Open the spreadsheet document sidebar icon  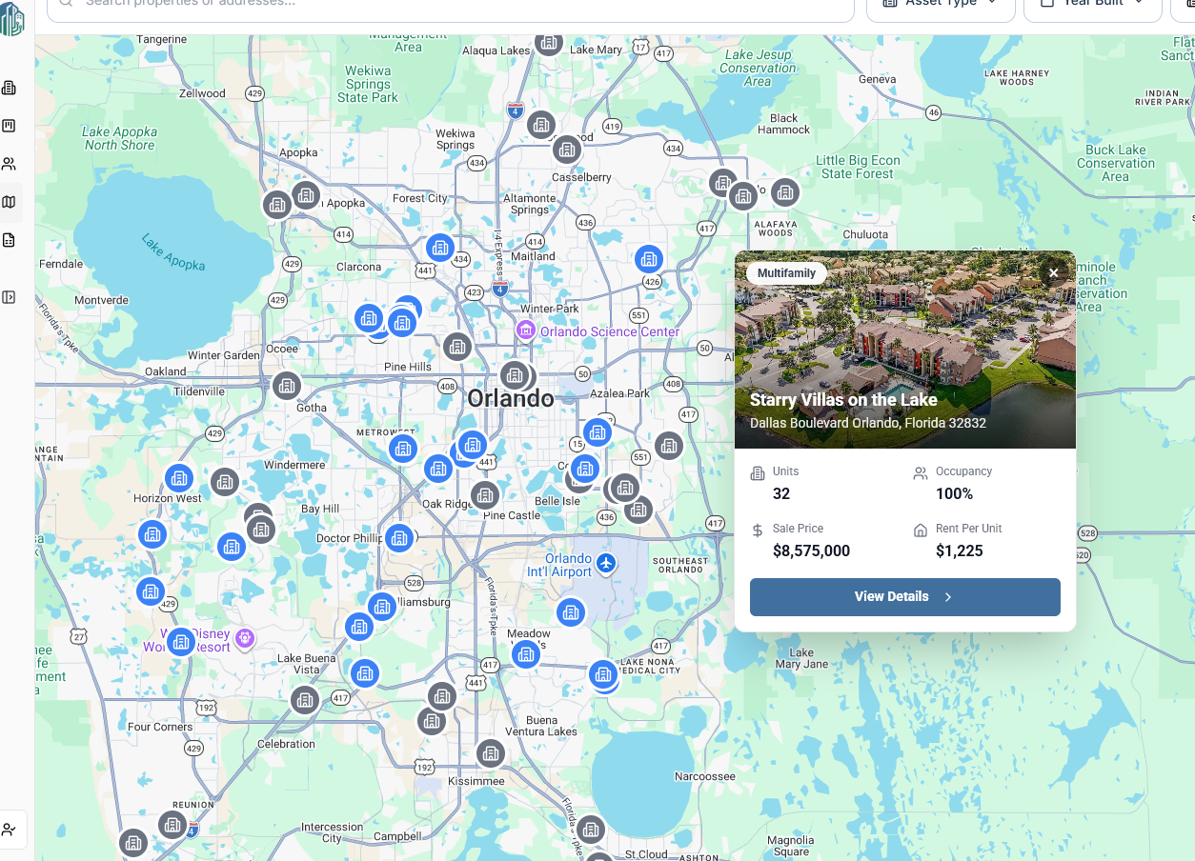[10, 240]
